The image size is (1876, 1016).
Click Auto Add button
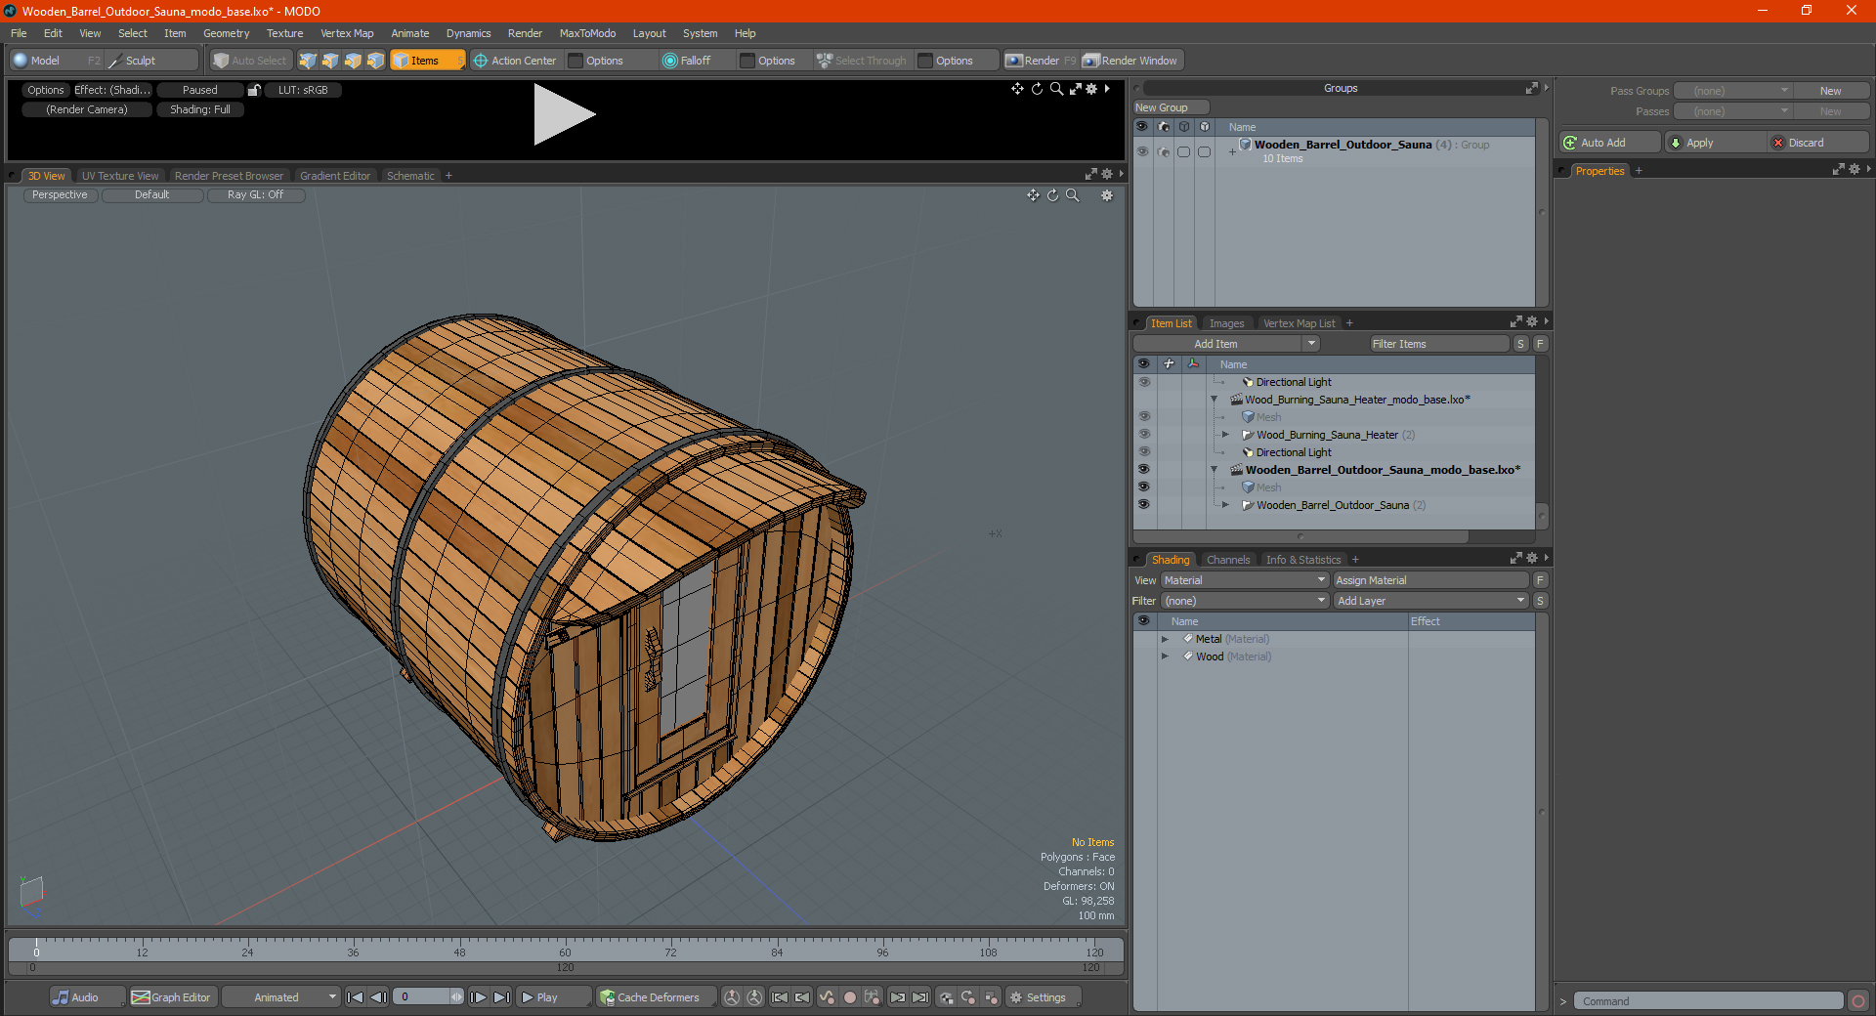(1610, 143)
